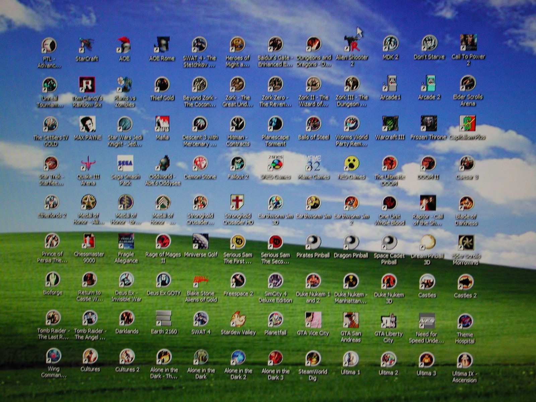536x402 pixels.
Task: Select Baldur's Gate Enhanced Edition icon
Action: [x=275, y=44]
